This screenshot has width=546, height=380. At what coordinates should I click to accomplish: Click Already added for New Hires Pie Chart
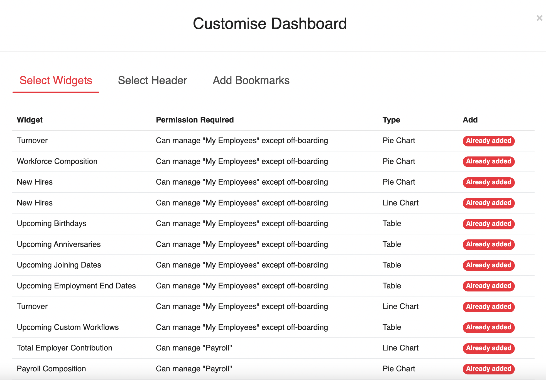[488, 182]
